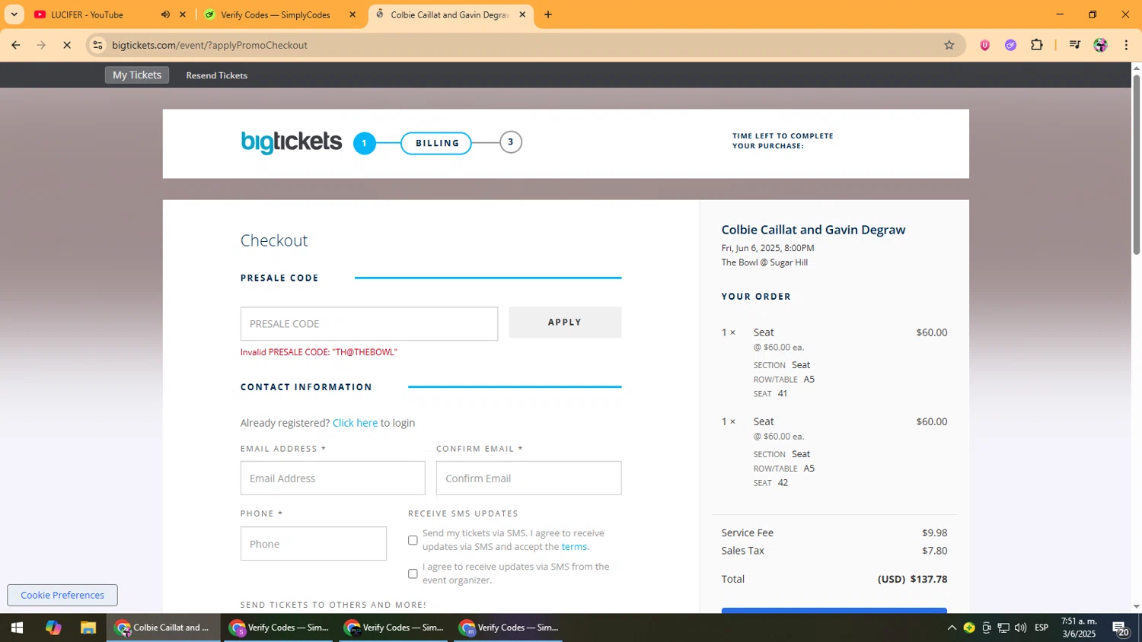Open My Tickets in top bar
This screenshot has height=642, width=1142.
[137, 75]
